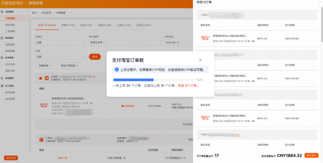
Task: Collapse the 账单管理 sidebar group
Action: 27,58
